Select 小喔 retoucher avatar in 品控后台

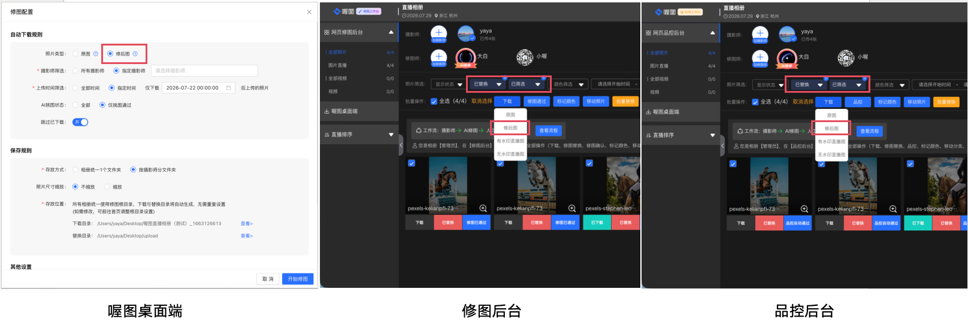pos(846,58)
